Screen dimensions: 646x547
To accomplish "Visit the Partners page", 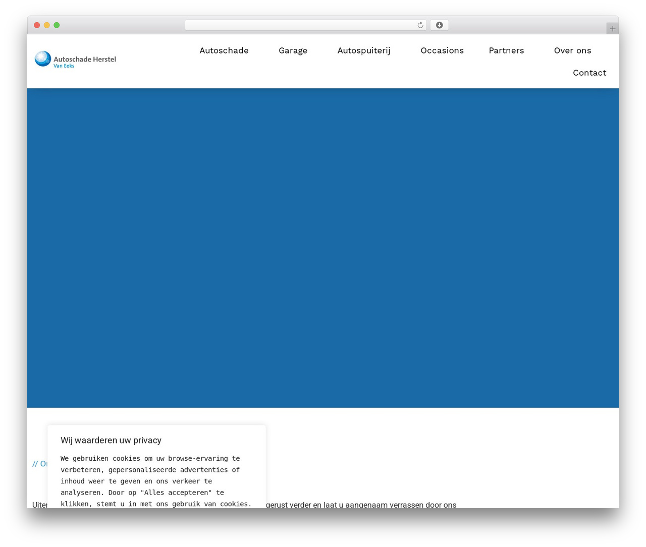I will tap(506, 50).
